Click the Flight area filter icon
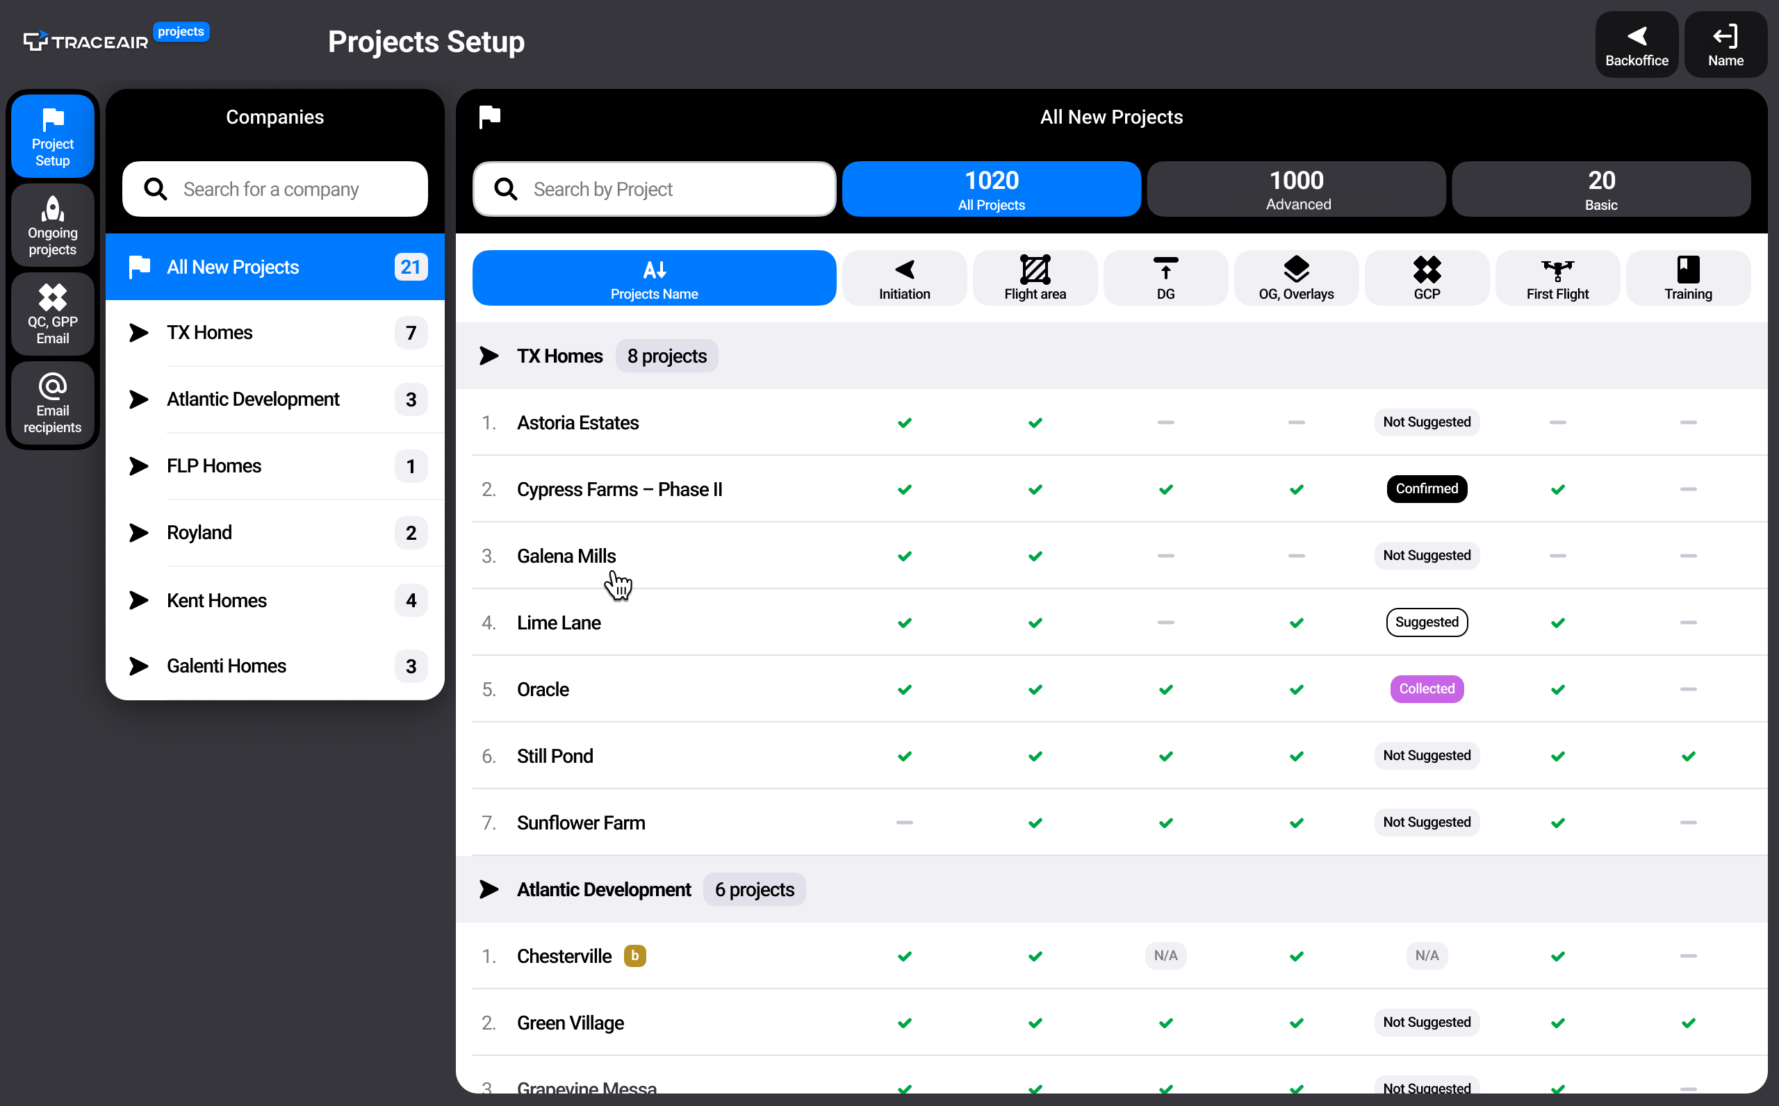The width and height of the screenshot is (1779, 1106). tap(1034, 277)
